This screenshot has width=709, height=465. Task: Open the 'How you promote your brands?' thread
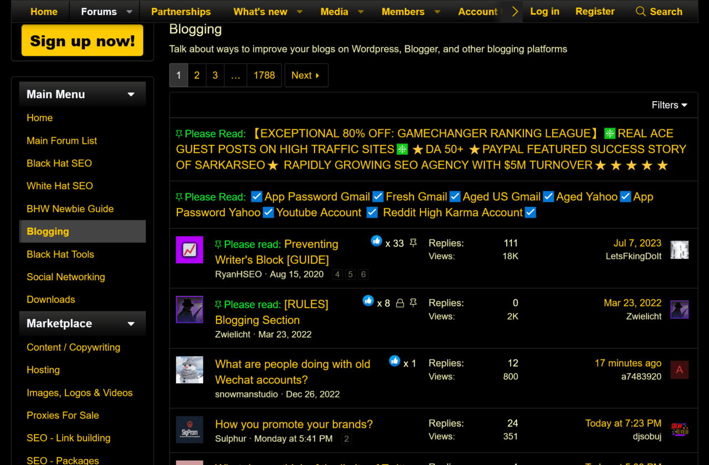(x=293, y=424)
